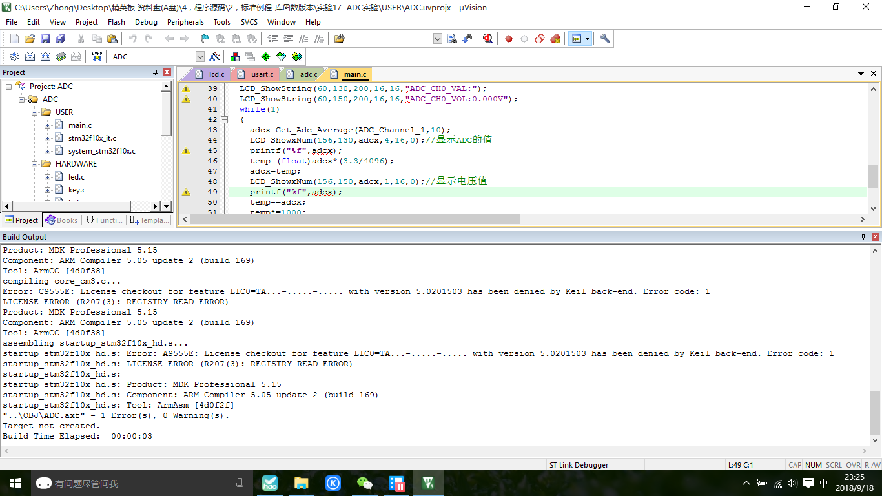The image size is (882, 496).
Task: Open the Debug menu
Action: 146,22
